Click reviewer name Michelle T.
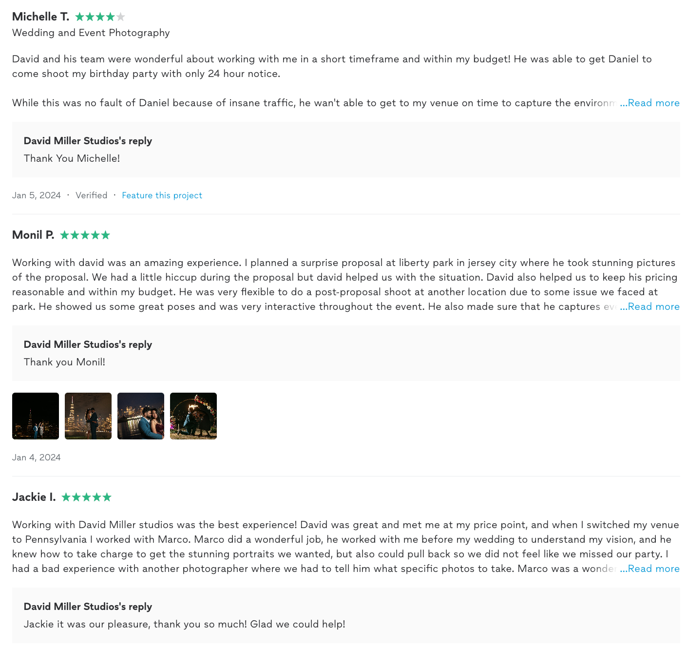This screenshot has height=646, width=687. [40, 17]
